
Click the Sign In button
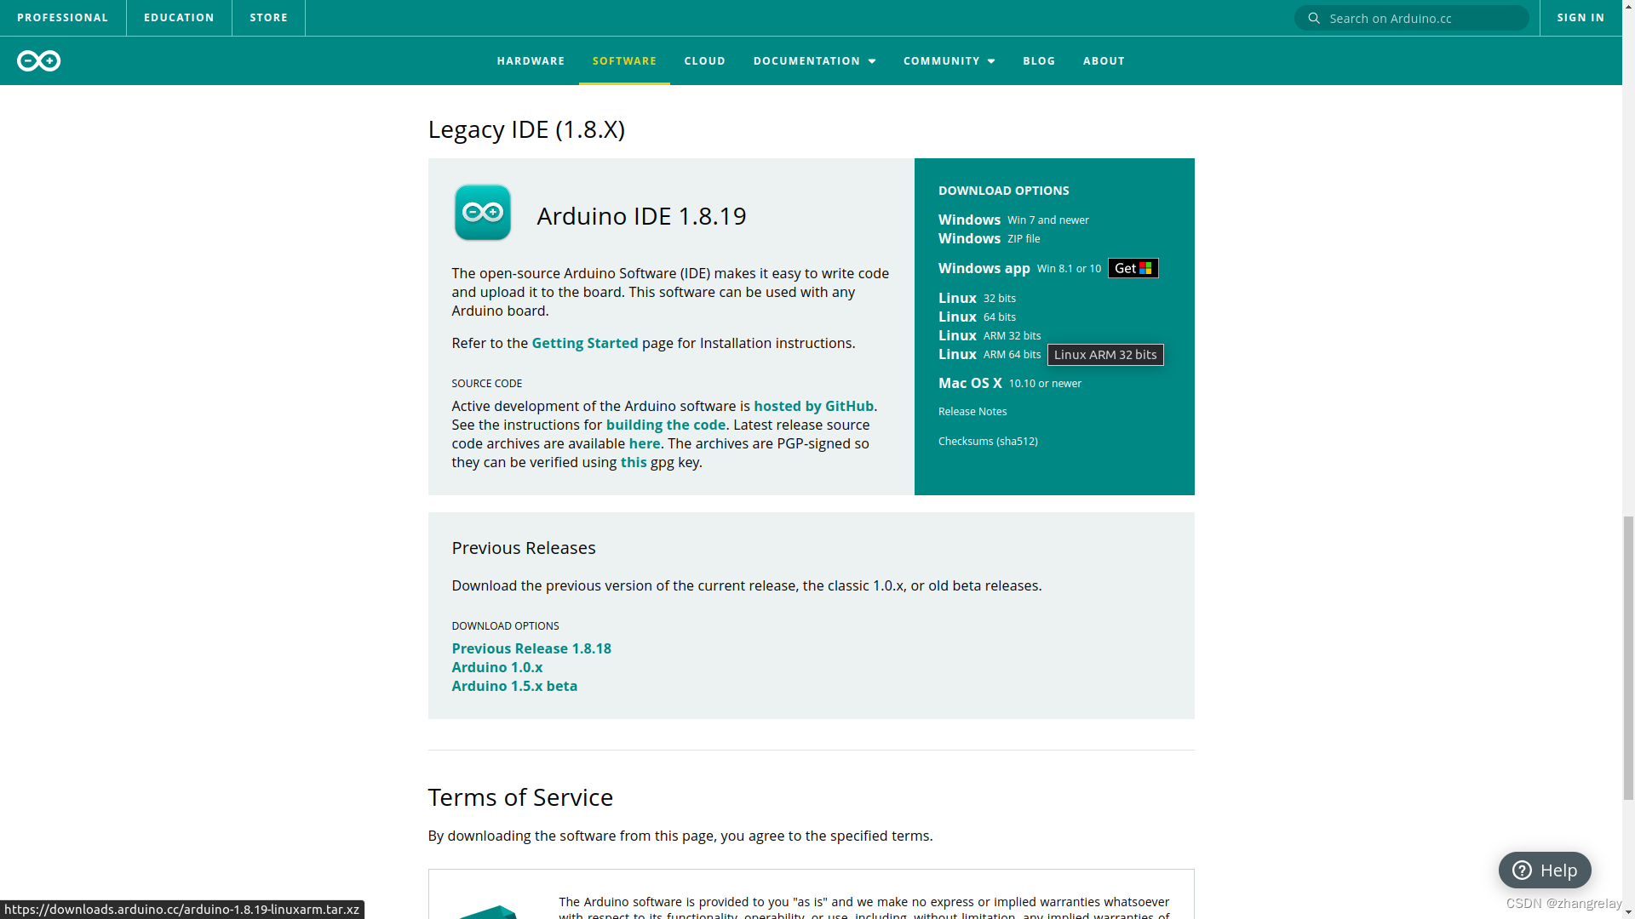pos(1580,17)
